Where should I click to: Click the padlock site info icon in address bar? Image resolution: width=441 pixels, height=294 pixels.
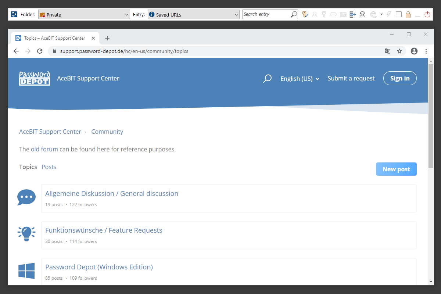click(x=55, y=51)
